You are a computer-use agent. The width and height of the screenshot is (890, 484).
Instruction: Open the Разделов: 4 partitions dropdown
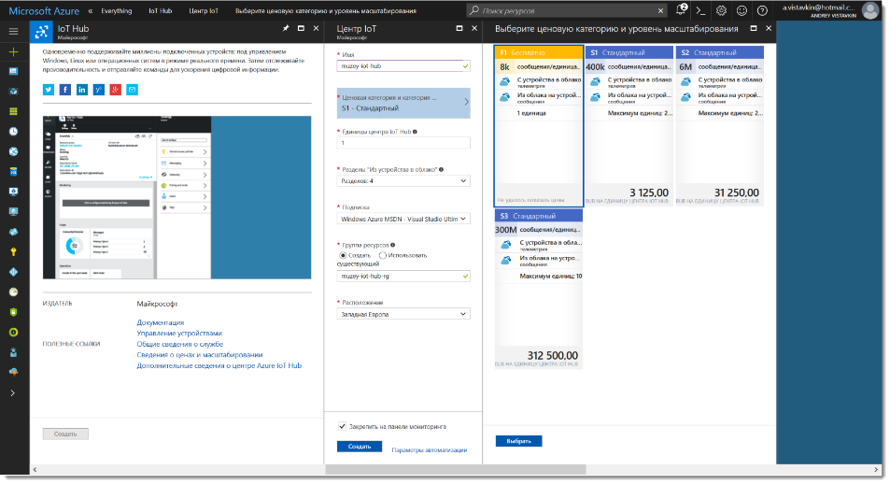403,180
